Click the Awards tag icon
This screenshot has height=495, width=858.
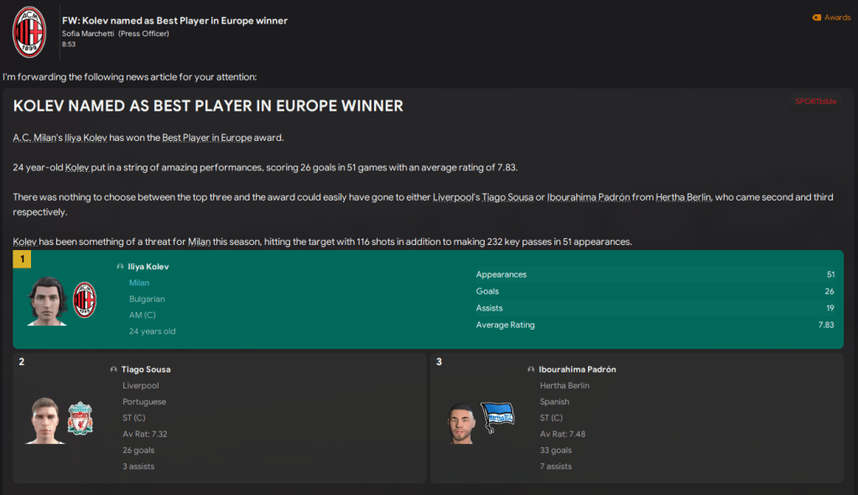pyautogui.click(x=816, y=18)
